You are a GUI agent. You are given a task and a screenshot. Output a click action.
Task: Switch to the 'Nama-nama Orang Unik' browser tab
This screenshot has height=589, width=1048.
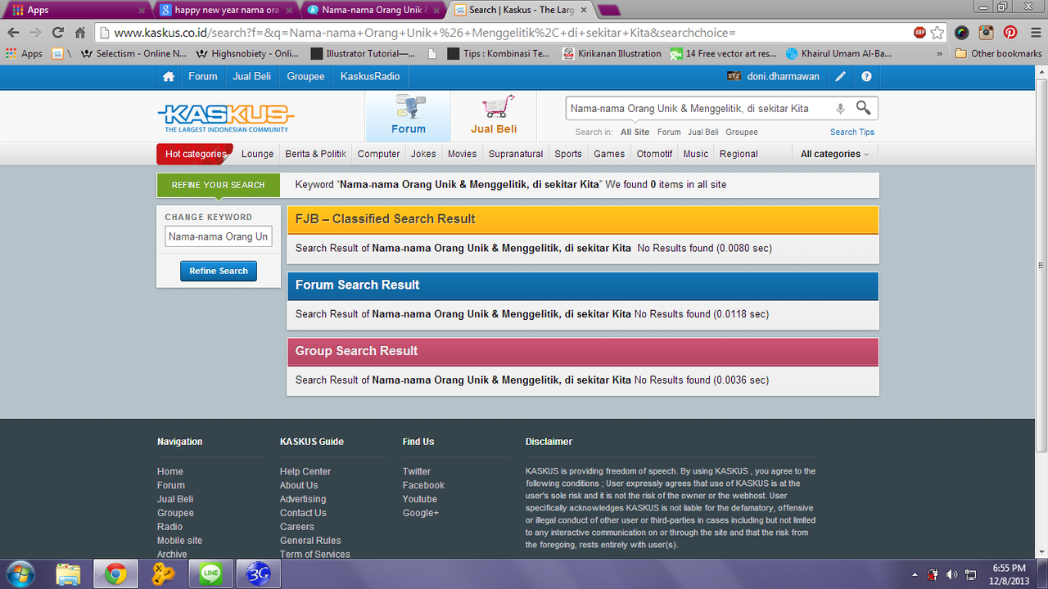click(373, 10)
